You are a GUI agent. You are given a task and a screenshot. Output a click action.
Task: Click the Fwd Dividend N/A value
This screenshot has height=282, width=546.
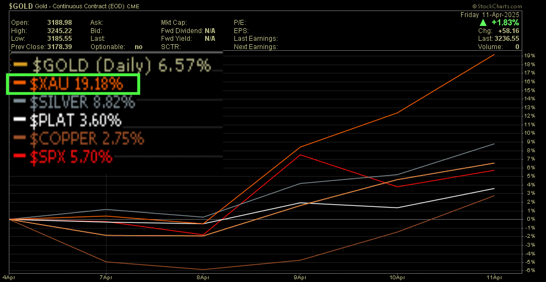pos(210,31)
